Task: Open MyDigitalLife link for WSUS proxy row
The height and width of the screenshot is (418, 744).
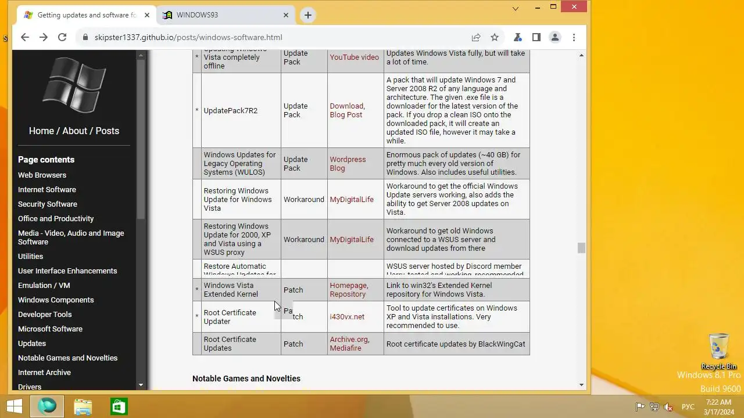Action: [352, 239]
